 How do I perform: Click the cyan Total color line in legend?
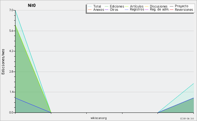tap(90, 7)
